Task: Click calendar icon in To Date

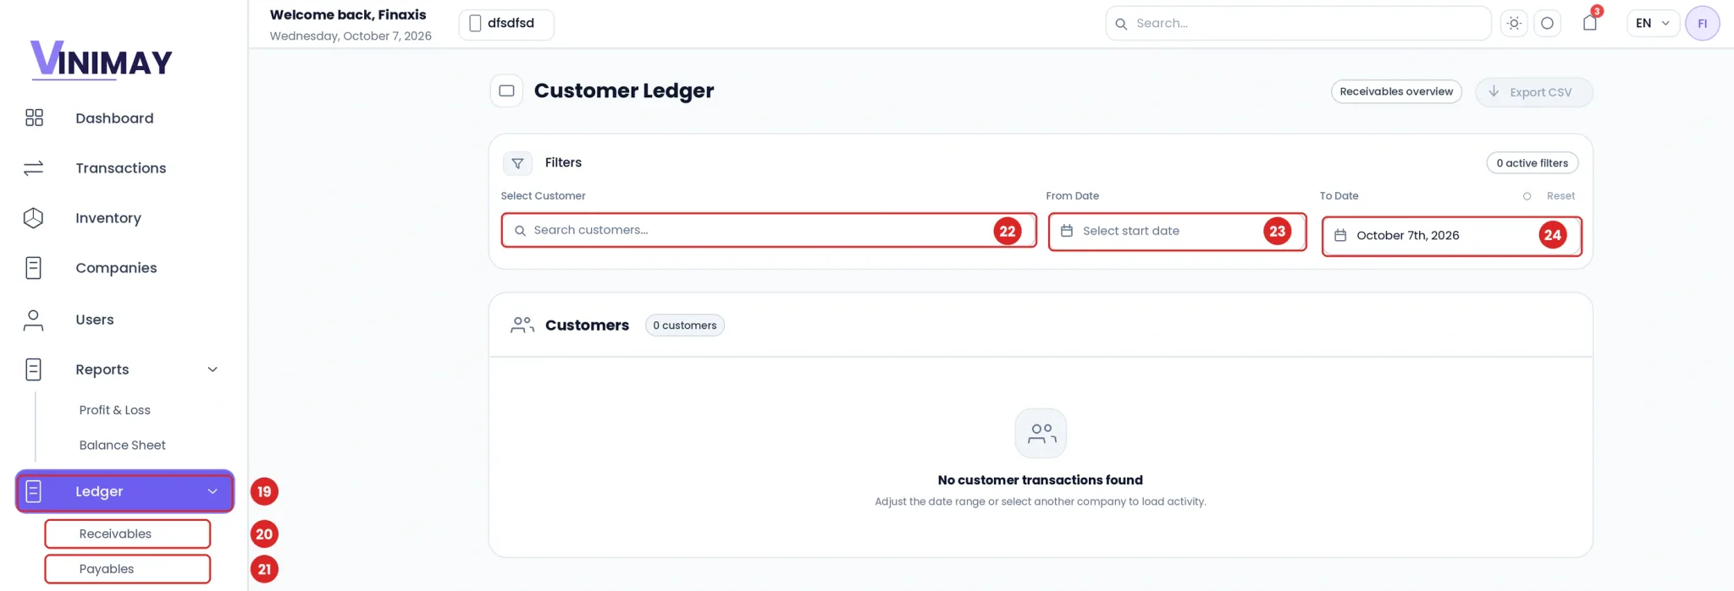Action: [x=1340, y=236]
